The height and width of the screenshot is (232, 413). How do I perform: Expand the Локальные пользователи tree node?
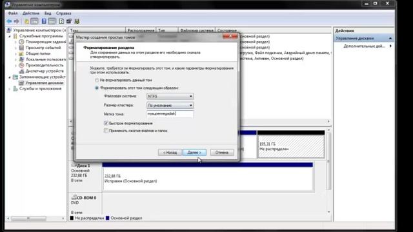click(15, 59)
